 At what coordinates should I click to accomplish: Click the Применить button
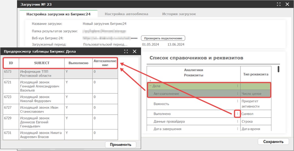pos(121,145)
